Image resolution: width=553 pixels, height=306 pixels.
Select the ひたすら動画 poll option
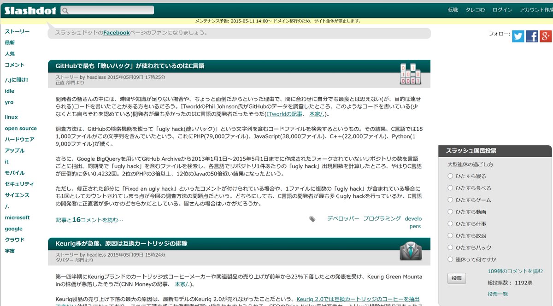450,212
